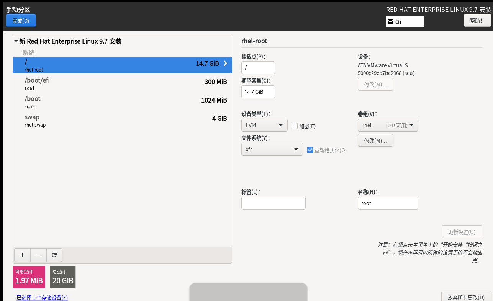Click the 挂载点(P) mount point field
This screenshot has height=301, width=493.
point(258,68)
